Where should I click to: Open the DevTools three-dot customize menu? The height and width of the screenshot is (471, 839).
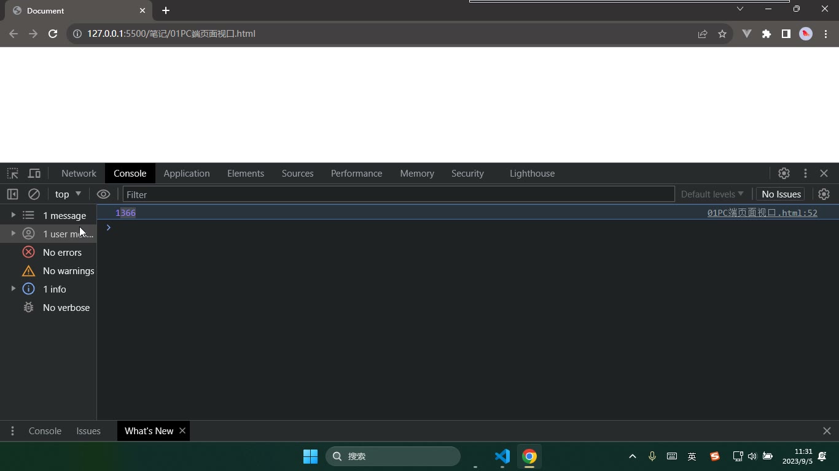805,174
